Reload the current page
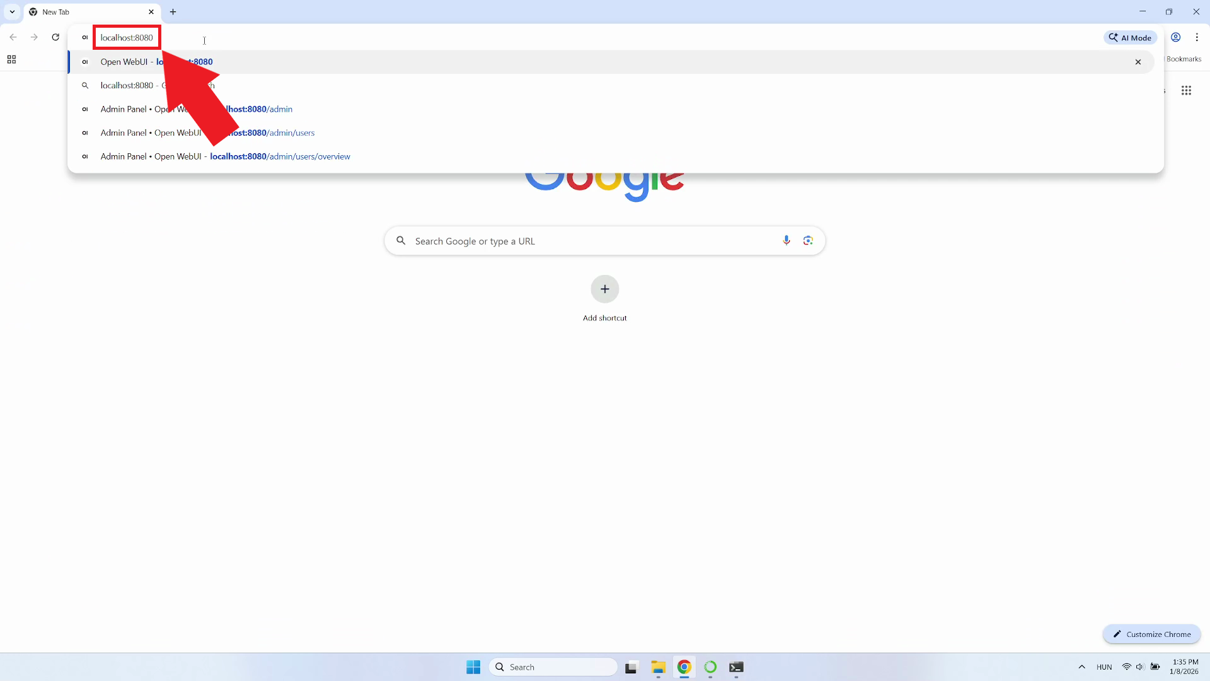 [55, 37]
